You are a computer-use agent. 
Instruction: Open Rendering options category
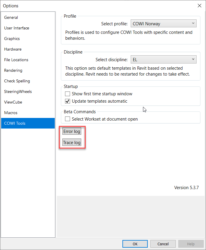[x=13, y=71]
